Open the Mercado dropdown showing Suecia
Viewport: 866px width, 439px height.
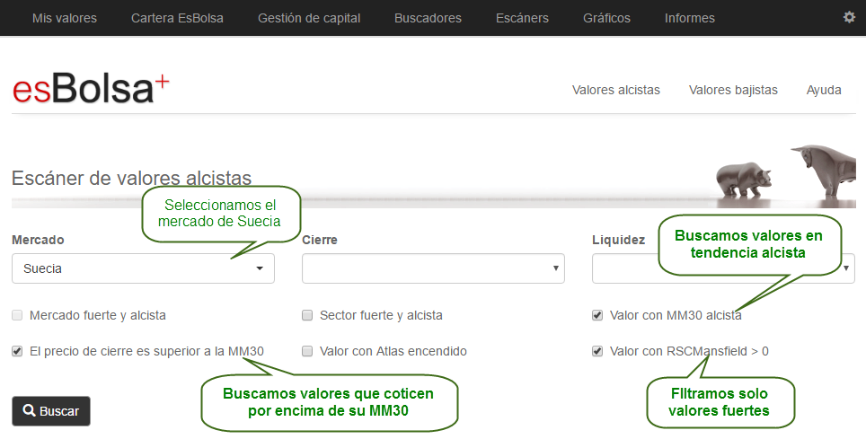(x=143, y=268)
